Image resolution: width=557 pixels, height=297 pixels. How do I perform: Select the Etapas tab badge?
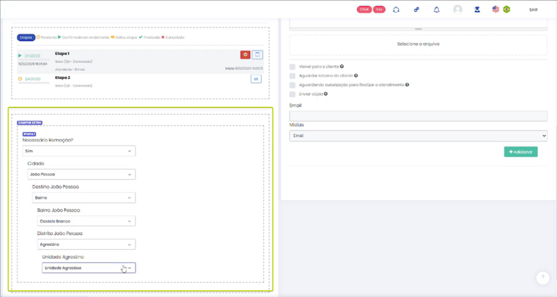(x=26, y=38)
